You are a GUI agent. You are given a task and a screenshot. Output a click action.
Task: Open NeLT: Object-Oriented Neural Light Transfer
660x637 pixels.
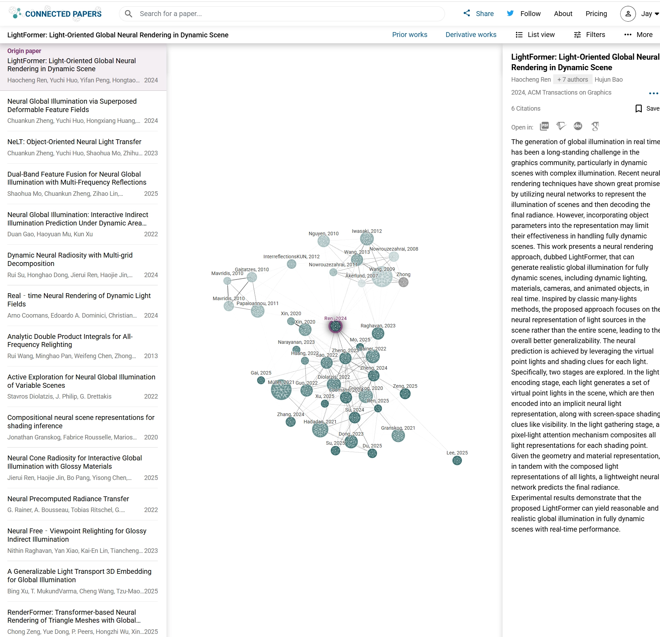click(x=82, y=147)
